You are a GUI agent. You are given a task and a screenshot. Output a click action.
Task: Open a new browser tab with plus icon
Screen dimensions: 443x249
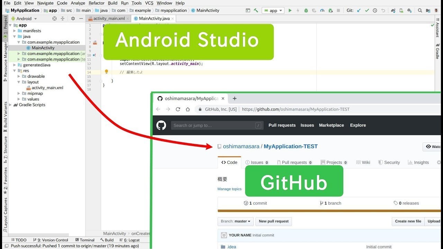tap(234, 99)
